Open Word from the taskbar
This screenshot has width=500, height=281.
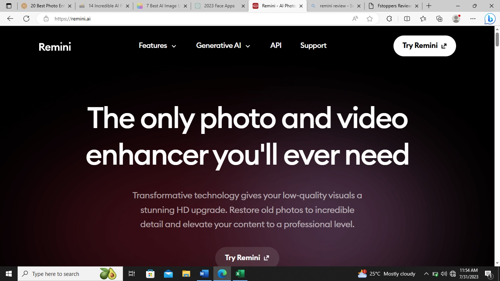[204, 274]
